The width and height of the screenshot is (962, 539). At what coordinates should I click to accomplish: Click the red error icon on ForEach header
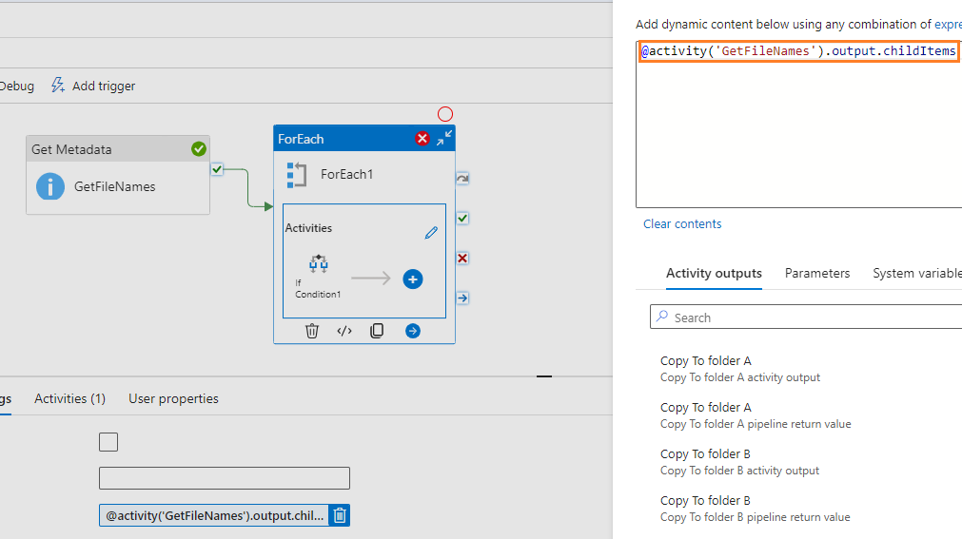coord(422,139)
